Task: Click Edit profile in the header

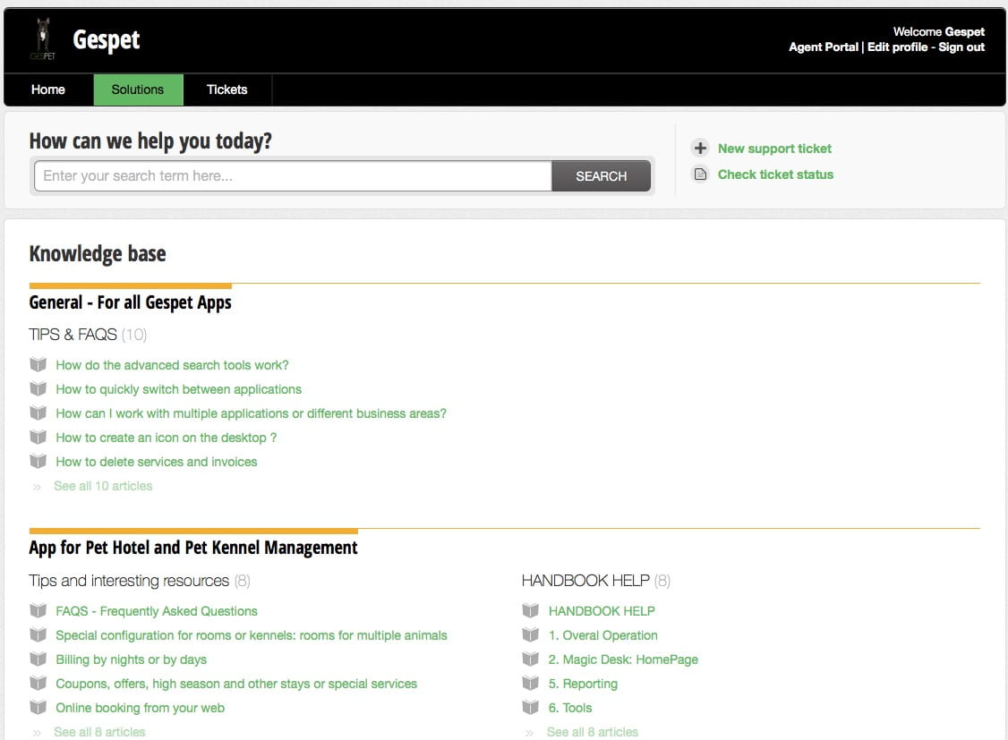Action: tap(897, 47)
